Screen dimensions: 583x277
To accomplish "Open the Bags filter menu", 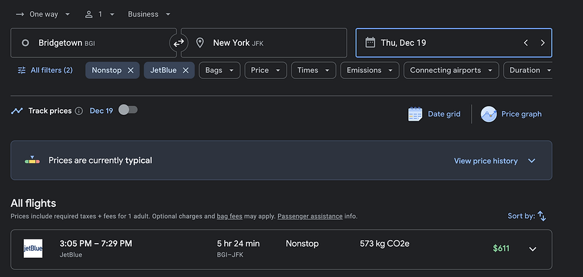I will [220, 70].
